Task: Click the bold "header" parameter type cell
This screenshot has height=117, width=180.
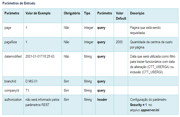Action: coord(102,100)
